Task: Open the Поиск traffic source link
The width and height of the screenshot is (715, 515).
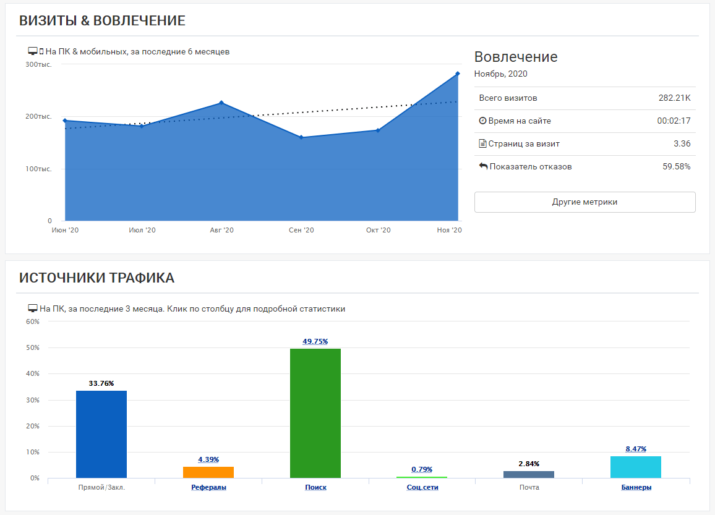Action: [315, 487]
